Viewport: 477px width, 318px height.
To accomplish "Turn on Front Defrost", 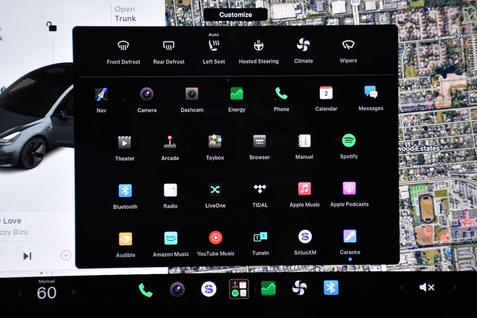I will click(123, 52).
